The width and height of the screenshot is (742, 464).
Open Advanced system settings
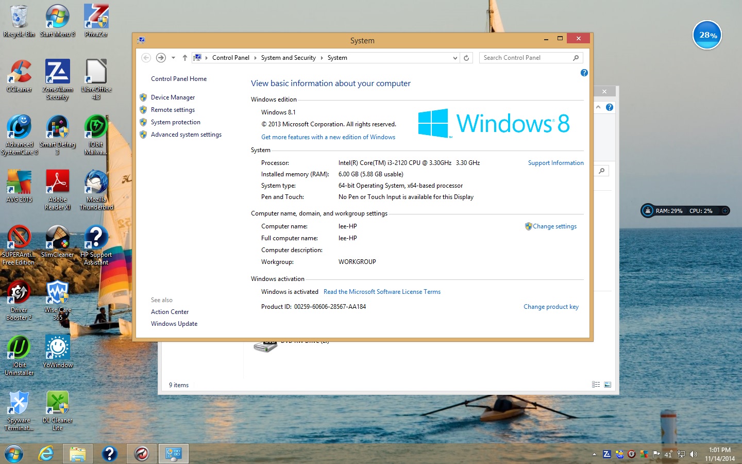pos(186,135)
